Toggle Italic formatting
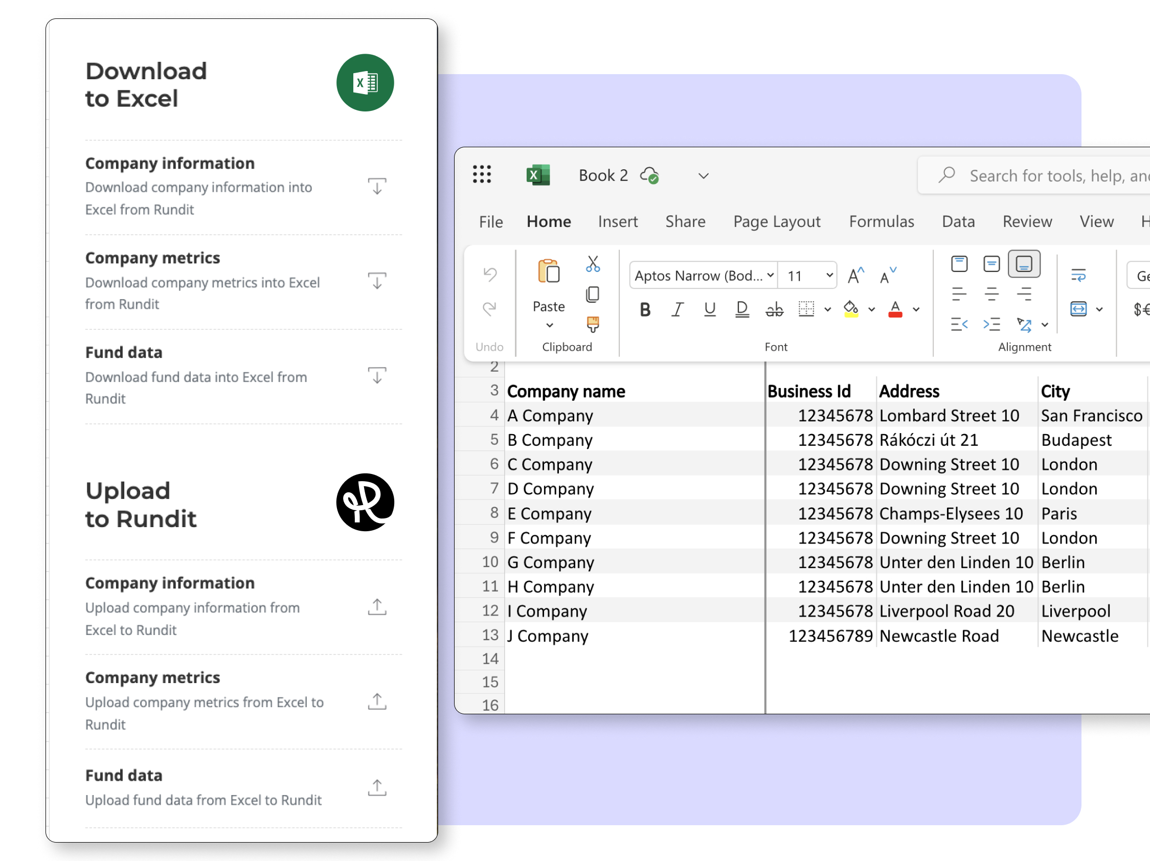Viewport: 1150px width, 861px height. [677, 310]
